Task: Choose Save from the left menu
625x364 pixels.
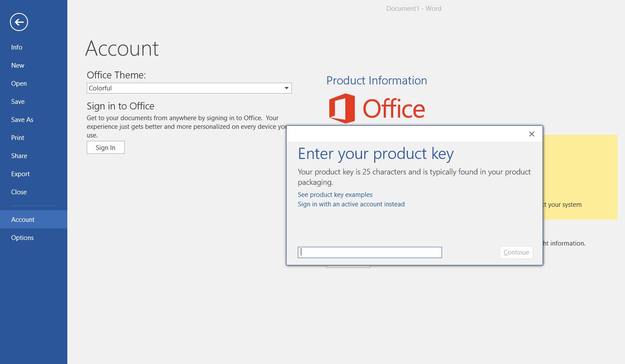Action: point(18,101)
